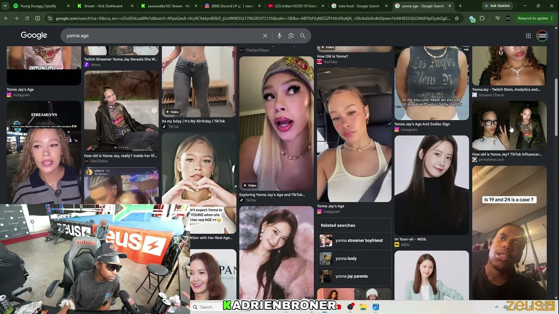Open "Exploring Yonna Jay's Age and TikTok" result
Image resolution: width=559 pixels, height=314 pixels.
click(272, 195)
